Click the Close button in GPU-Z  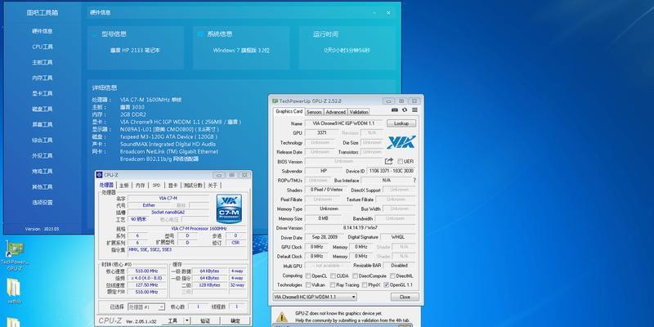click(x=405, y=297)
